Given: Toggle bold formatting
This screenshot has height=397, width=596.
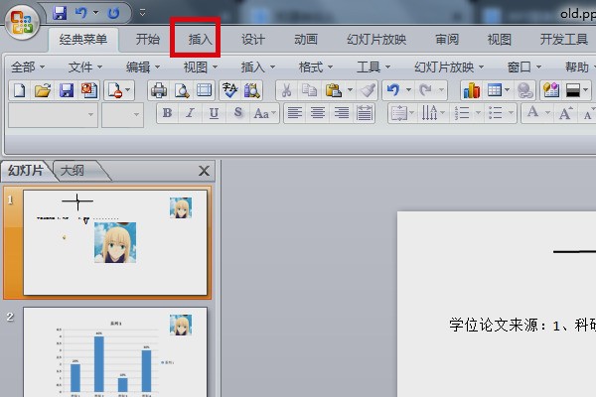Looking at the screenshot, I should click(167, 114).
